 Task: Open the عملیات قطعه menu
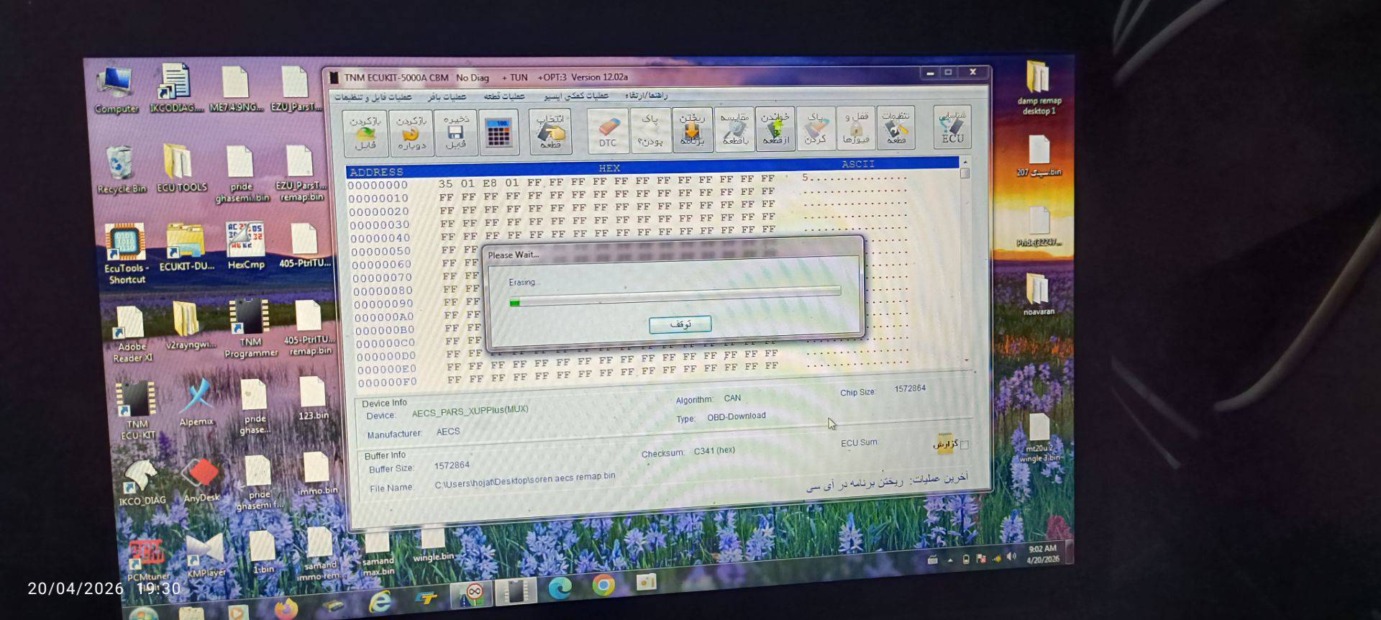click(x=504, y=96)
